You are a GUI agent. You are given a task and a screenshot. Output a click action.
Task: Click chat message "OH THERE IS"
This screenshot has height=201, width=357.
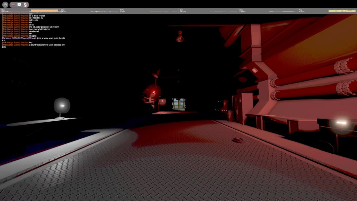pos(36,18)
